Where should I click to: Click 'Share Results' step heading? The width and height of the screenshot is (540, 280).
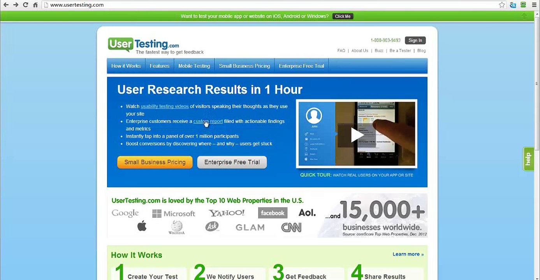(x=385, y=276)
